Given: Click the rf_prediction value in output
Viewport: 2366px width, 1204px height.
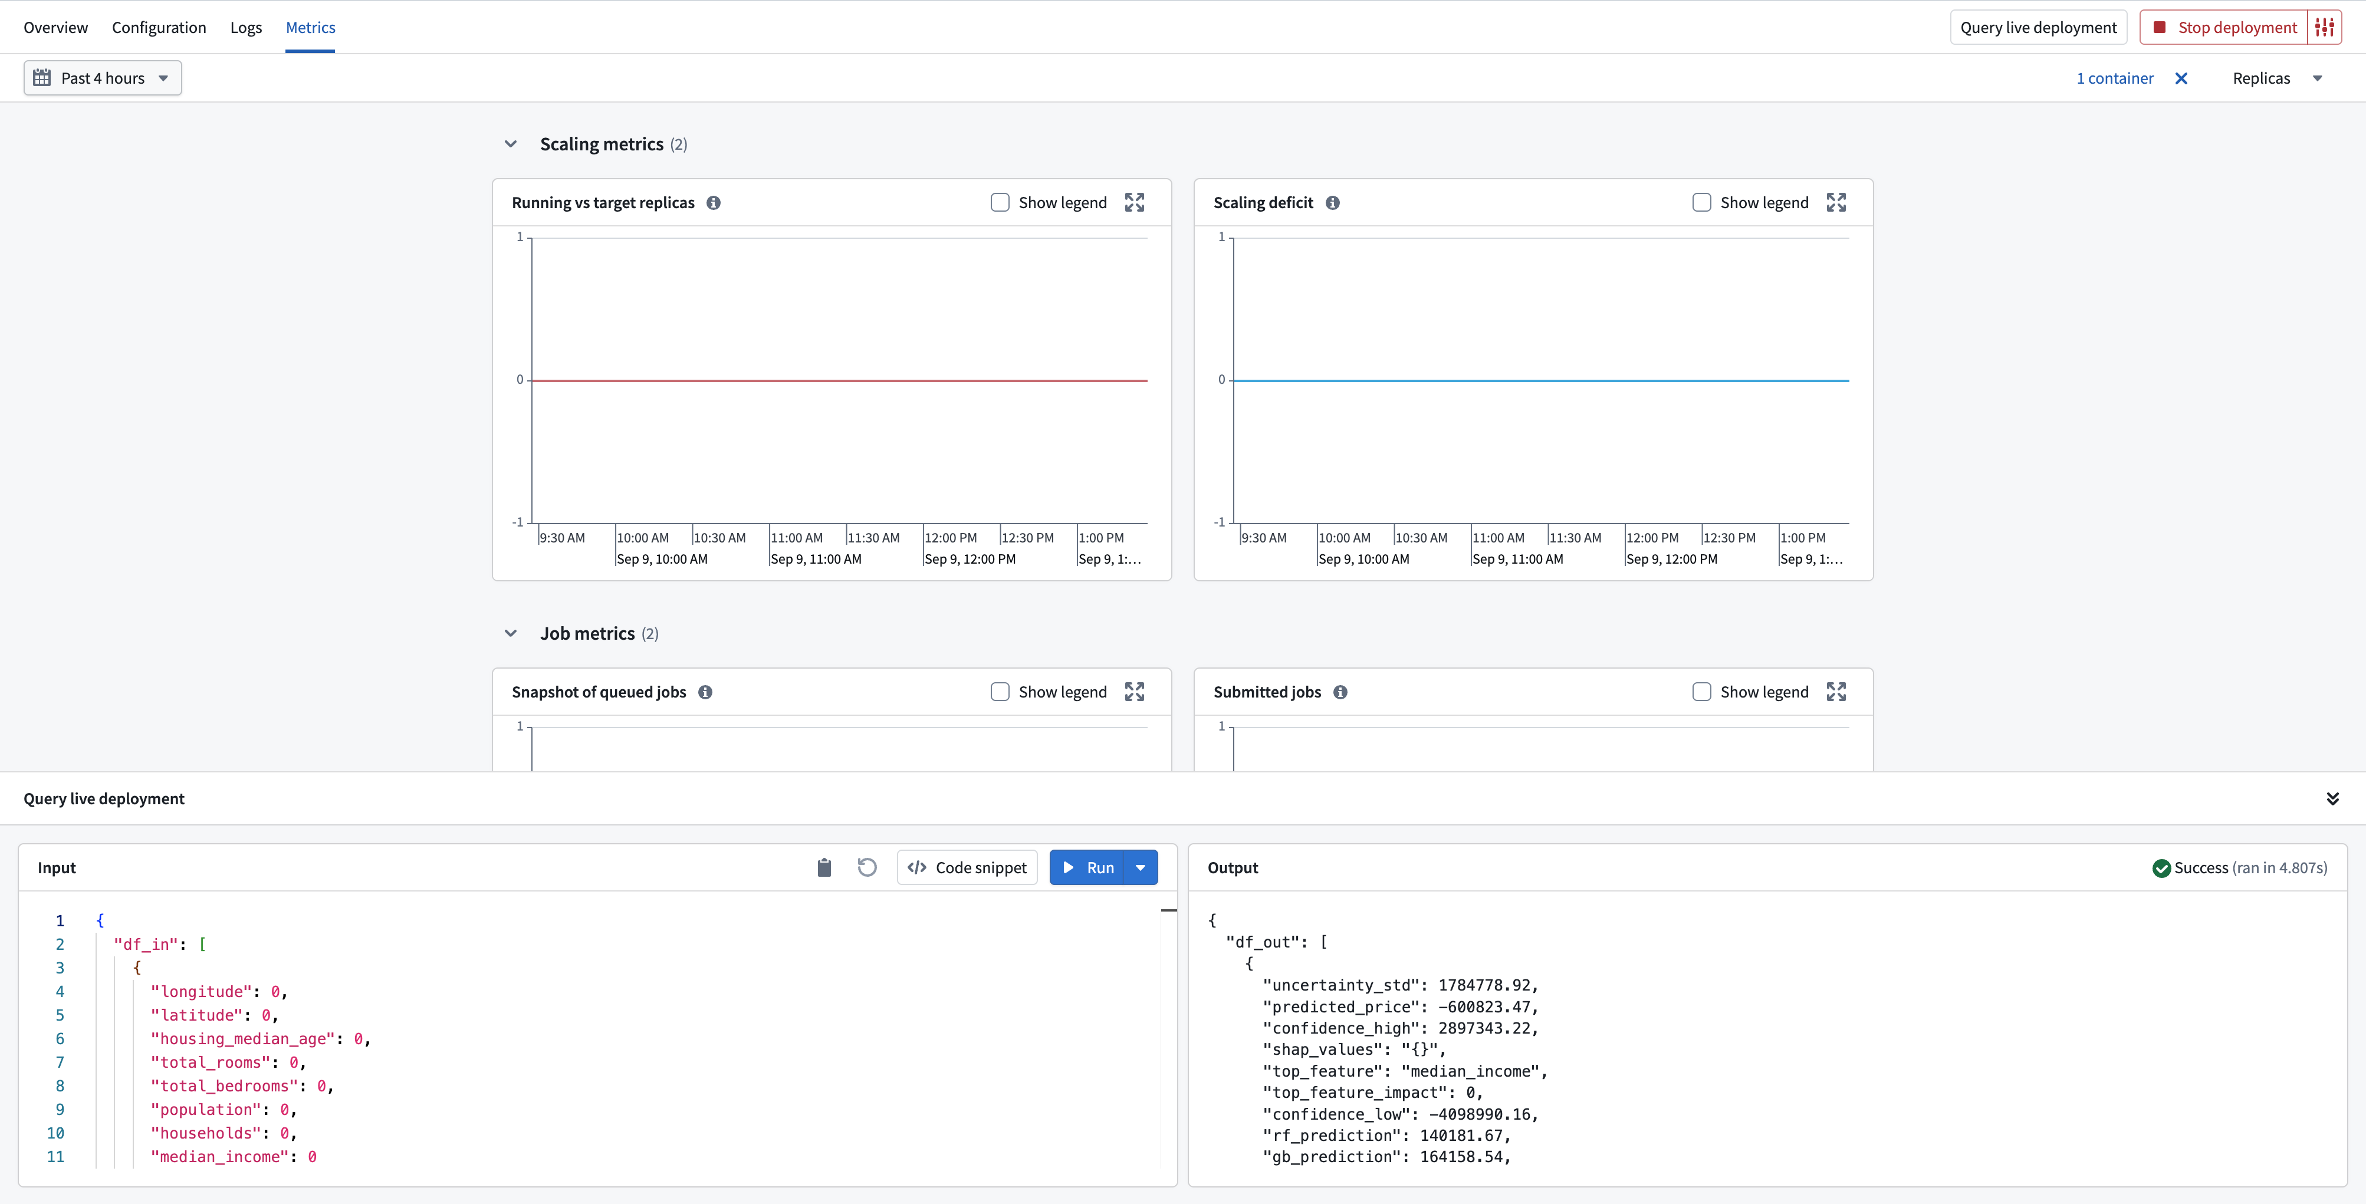Looking at the screenshot, I should pyautogui.click(x=1460, y=1136).
